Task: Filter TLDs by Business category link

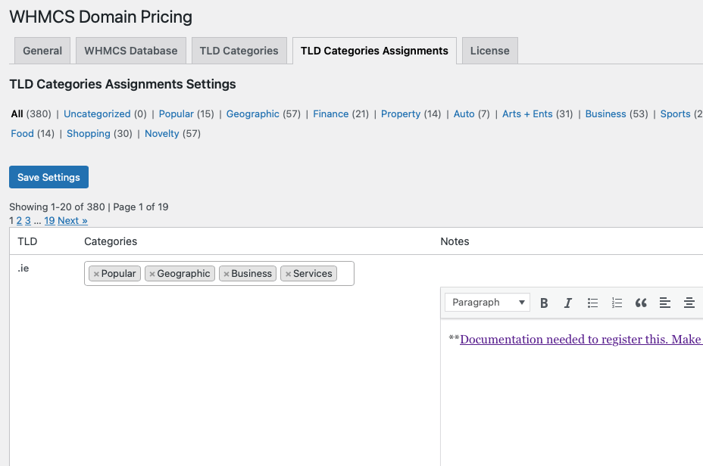Action: coord(606,114)
